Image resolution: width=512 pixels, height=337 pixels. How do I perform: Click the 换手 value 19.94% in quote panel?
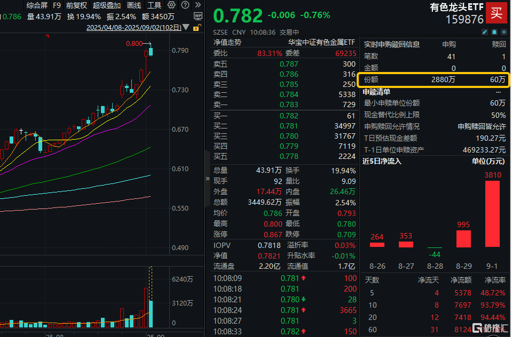pyautogui.click(x=343, y=171)
